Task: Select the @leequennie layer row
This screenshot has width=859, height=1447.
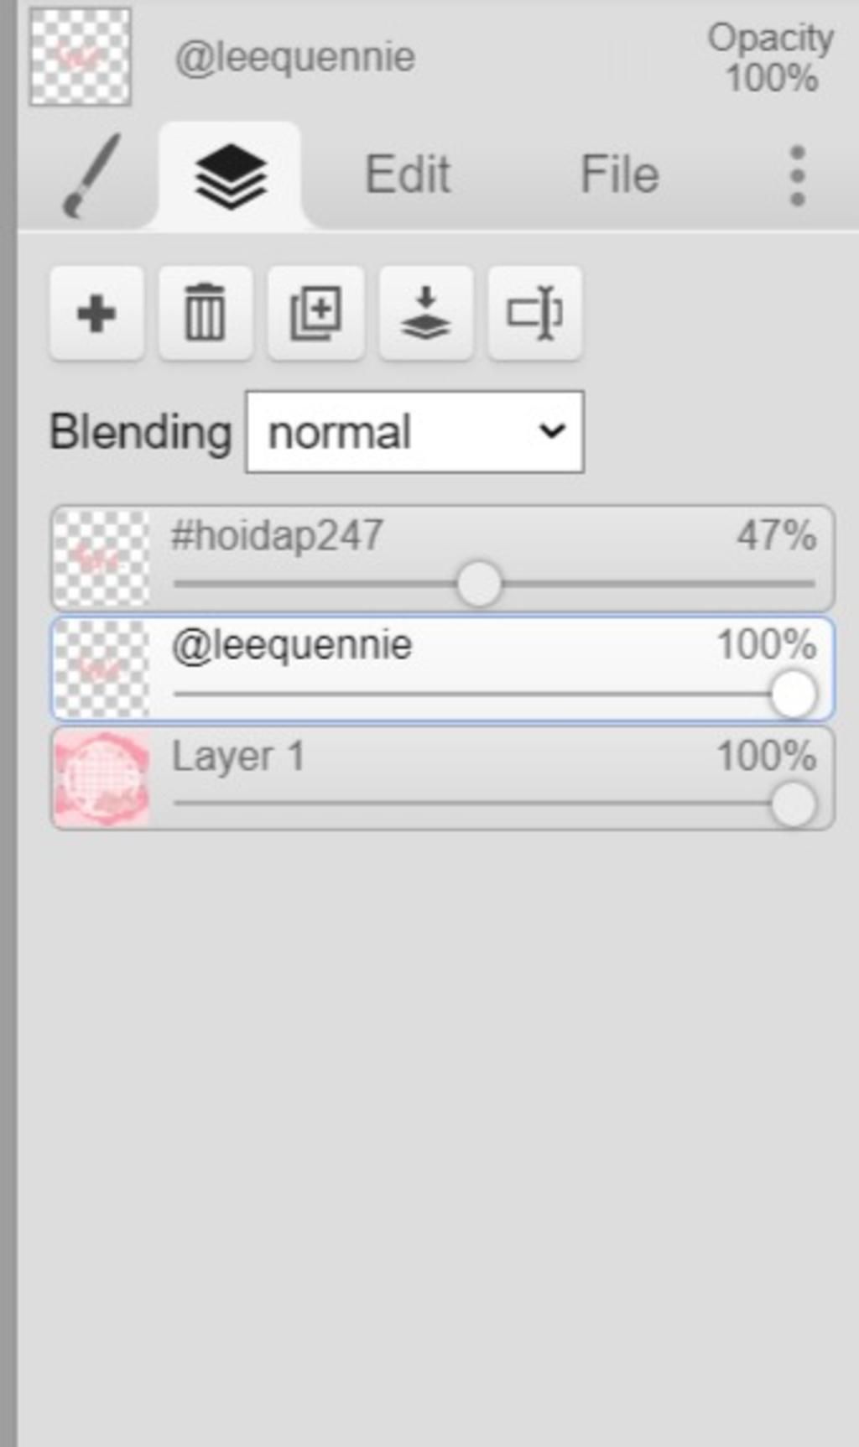Action: pos(443,669)
